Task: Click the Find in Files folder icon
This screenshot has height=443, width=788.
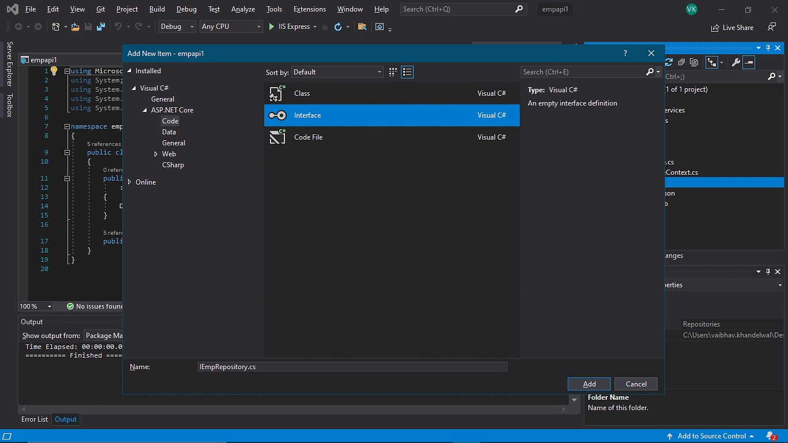Action: [x=362, y=27]
